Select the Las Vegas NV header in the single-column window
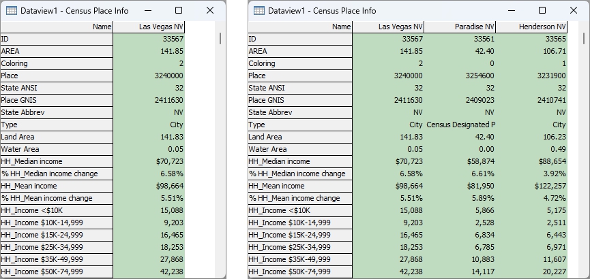The height and width of the screenshot is (279, 590). tap(149, 27)
